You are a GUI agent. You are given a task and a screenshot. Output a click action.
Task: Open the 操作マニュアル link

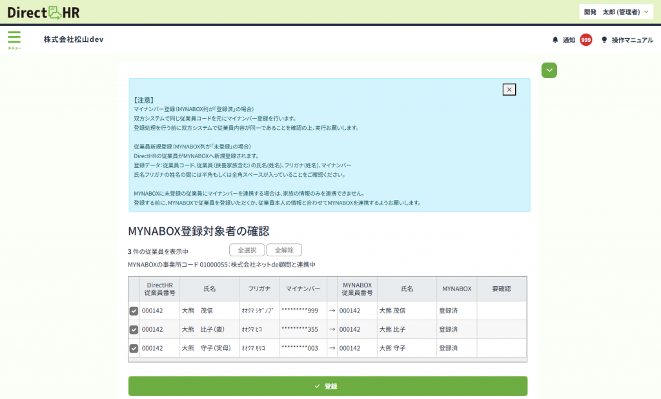pos(633,39)
